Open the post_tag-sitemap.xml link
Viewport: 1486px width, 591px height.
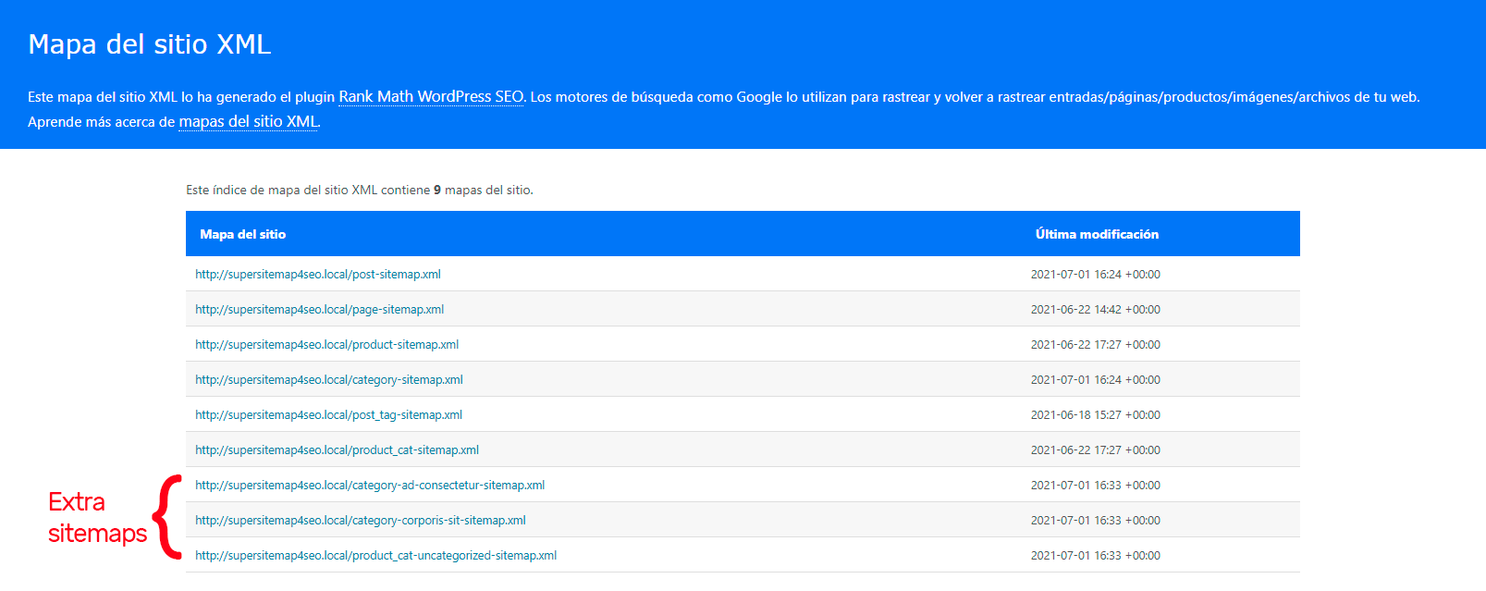click(329, 415)
